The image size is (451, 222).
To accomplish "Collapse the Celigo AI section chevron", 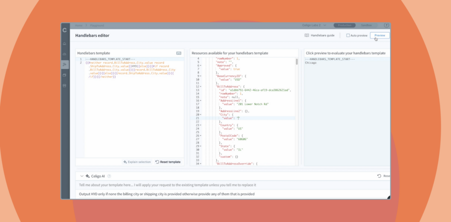I will (81, 176).
